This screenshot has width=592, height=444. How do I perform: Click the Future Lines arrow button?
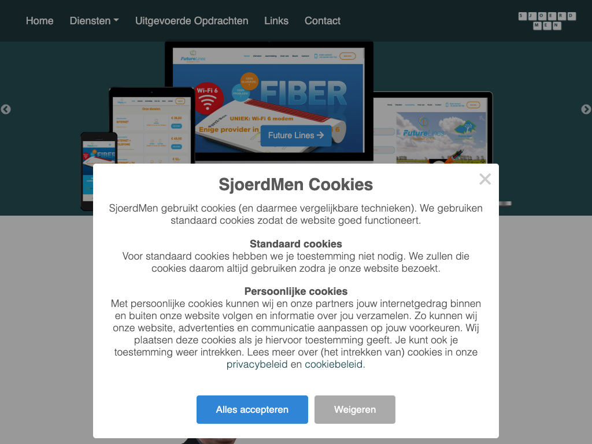[296, 135]
